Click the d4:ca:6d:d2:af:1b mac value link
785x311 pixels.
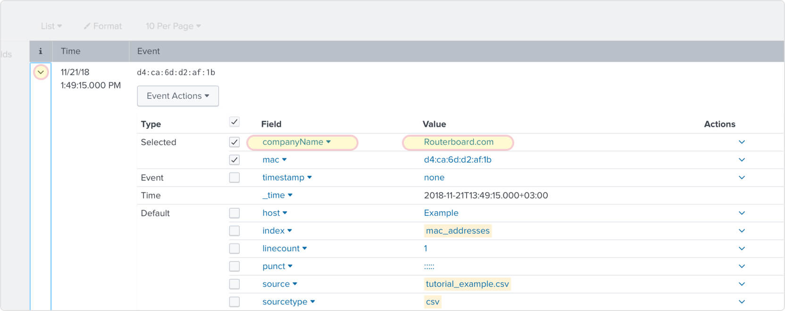[458, 160]
